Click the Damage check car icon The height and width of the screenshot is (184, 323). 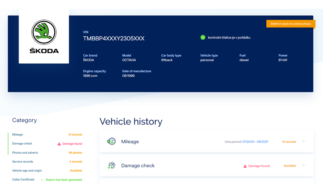click(111, 165)
